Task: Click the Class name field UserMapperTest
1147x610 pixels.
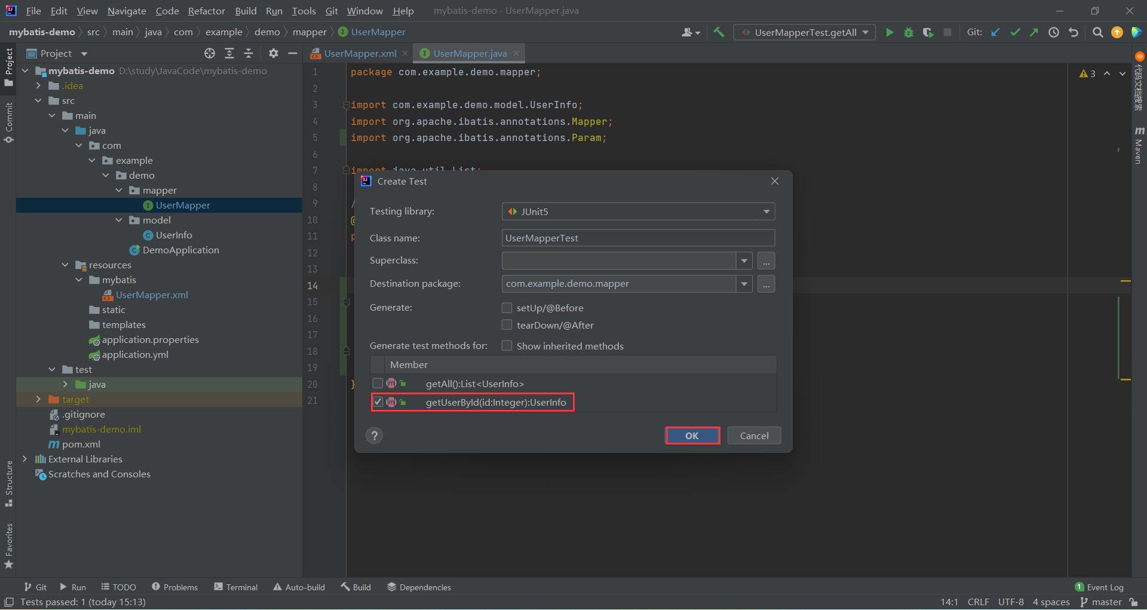Action: coord(638,238)
